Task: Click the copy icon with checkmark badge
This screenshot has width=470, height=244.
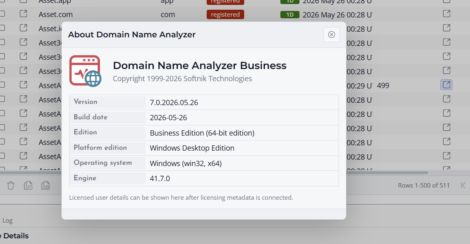Action: [28, 186]
